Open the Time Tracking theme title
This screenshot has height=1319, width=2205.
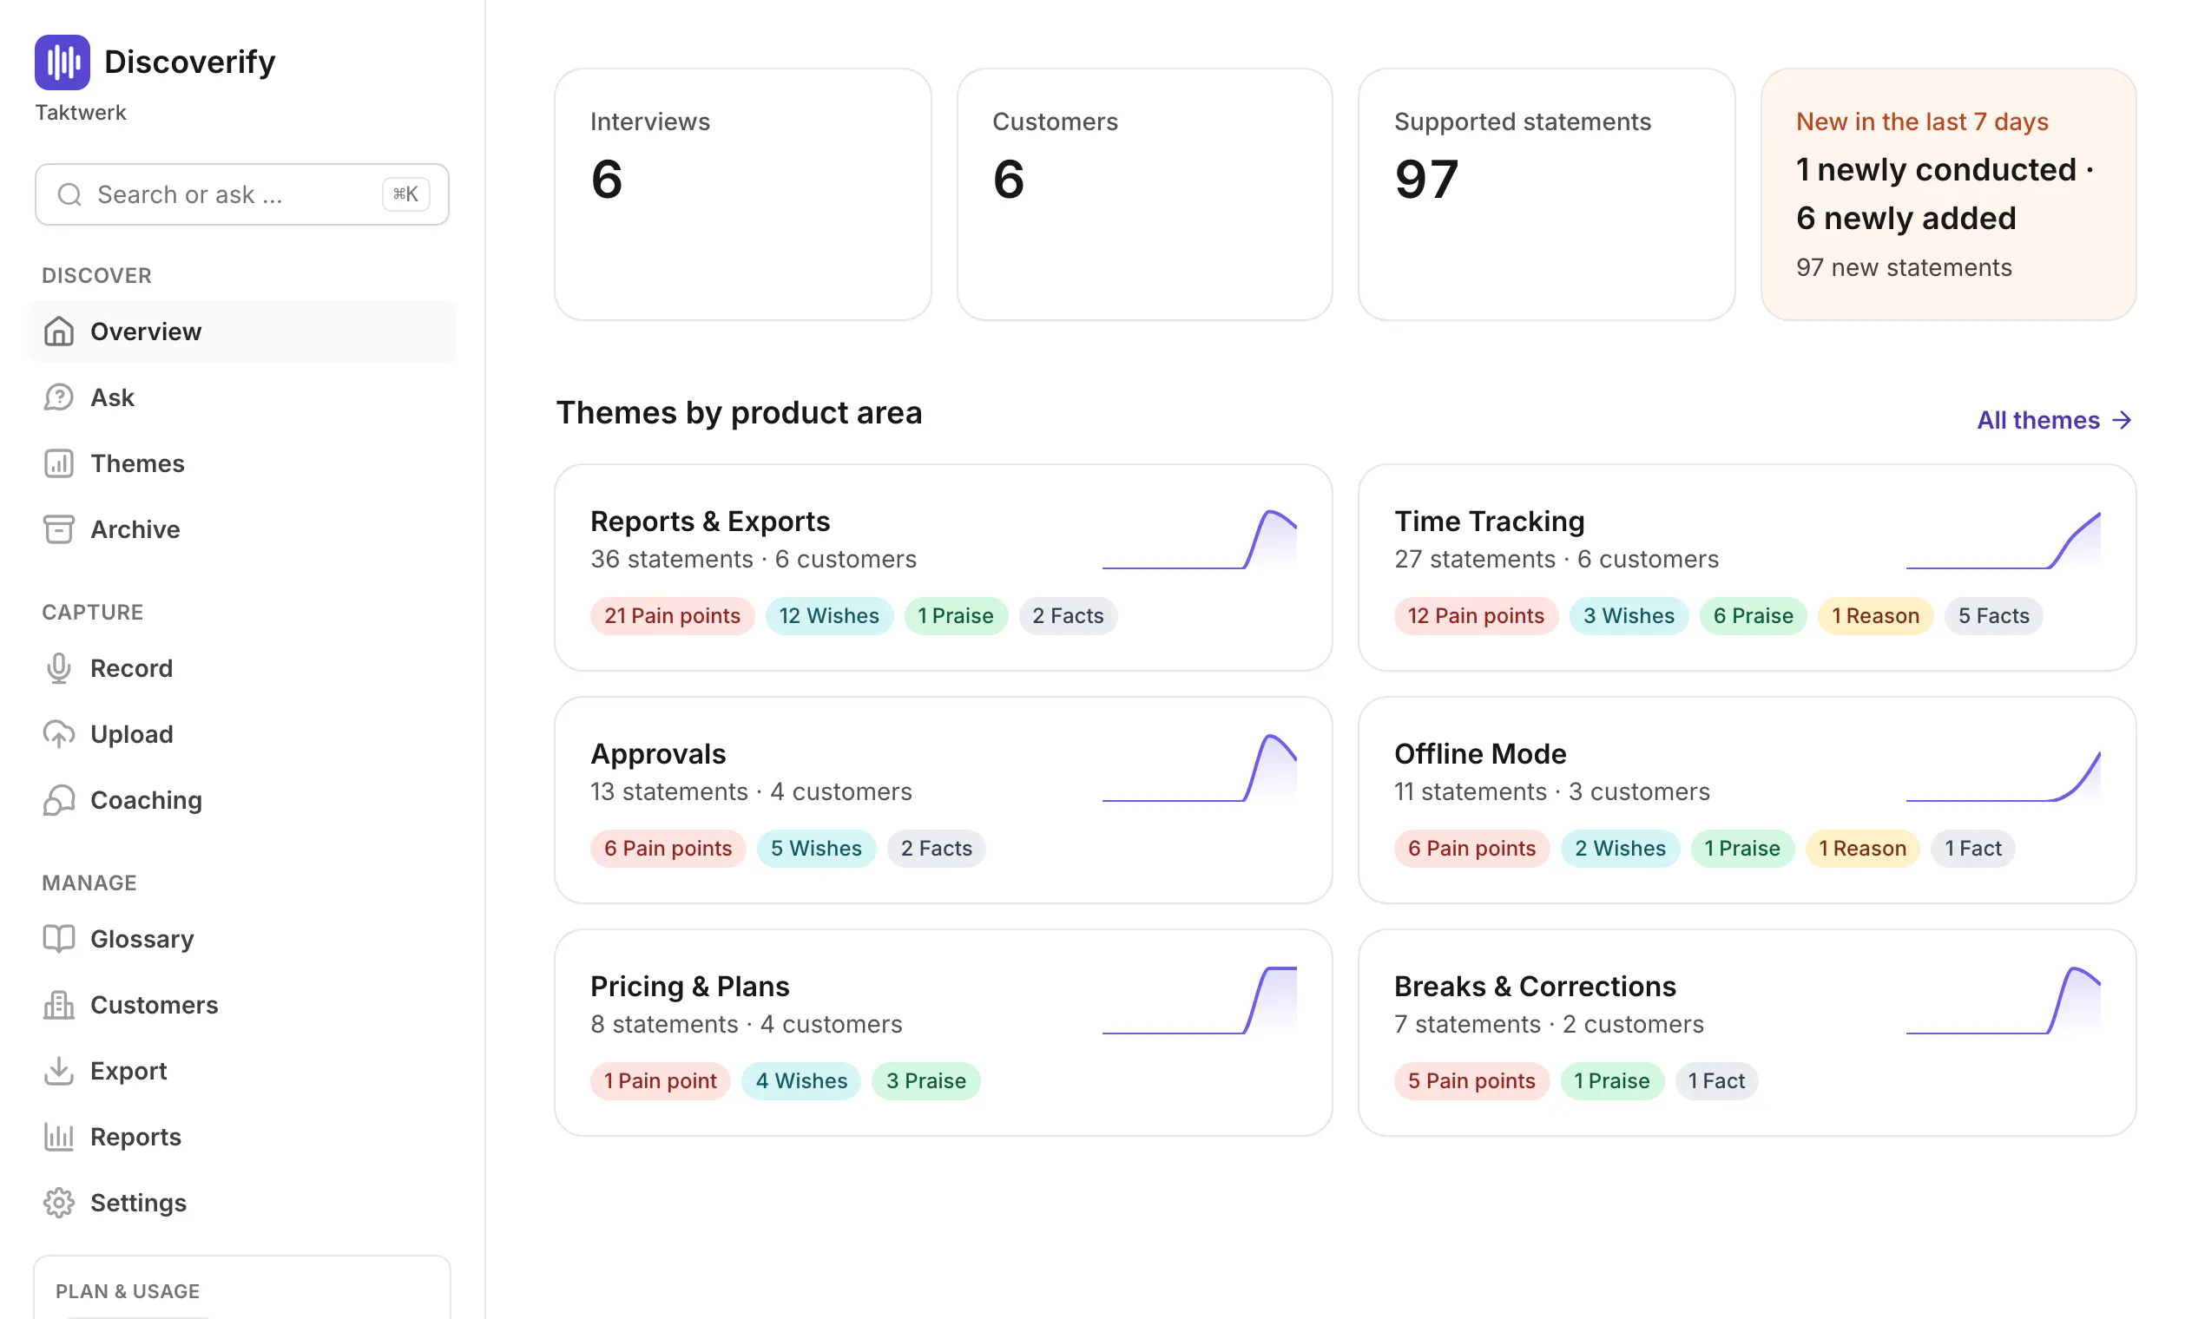[1488, 522]
